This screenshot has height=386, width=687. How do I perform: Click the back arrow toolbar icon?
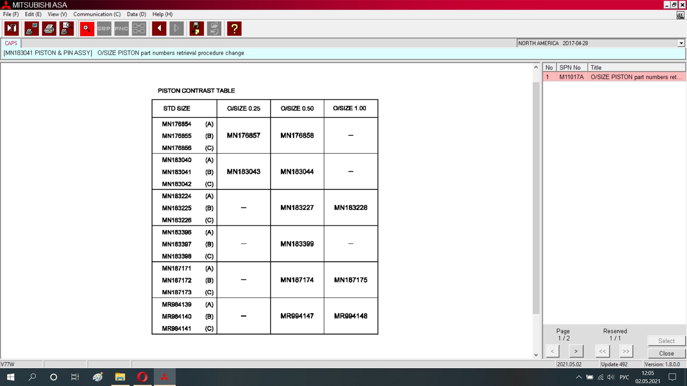(159, 29)
